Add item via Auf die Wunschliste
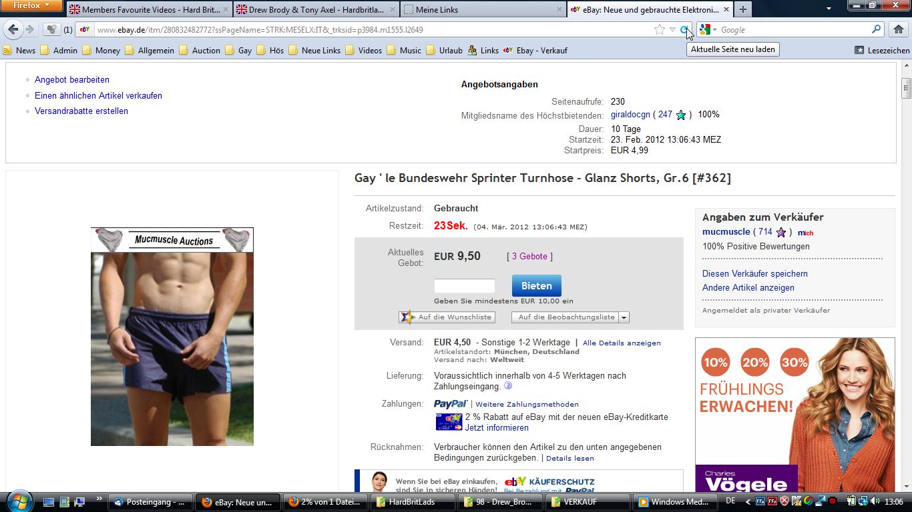Viewport: 912px width, 512px height. [x=447, y=317]
